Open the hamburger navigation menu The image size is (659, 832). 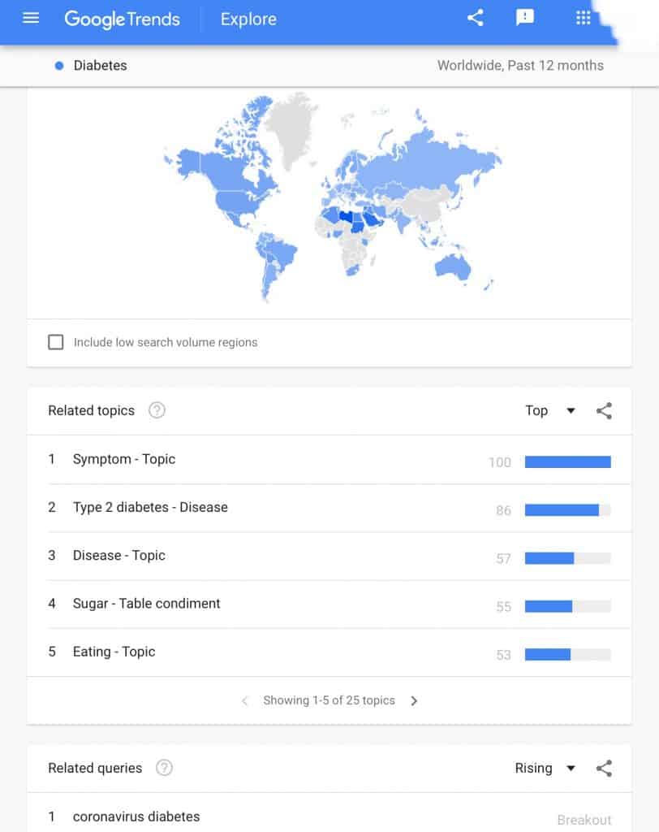pyautogui.click(x=31, y=18)
